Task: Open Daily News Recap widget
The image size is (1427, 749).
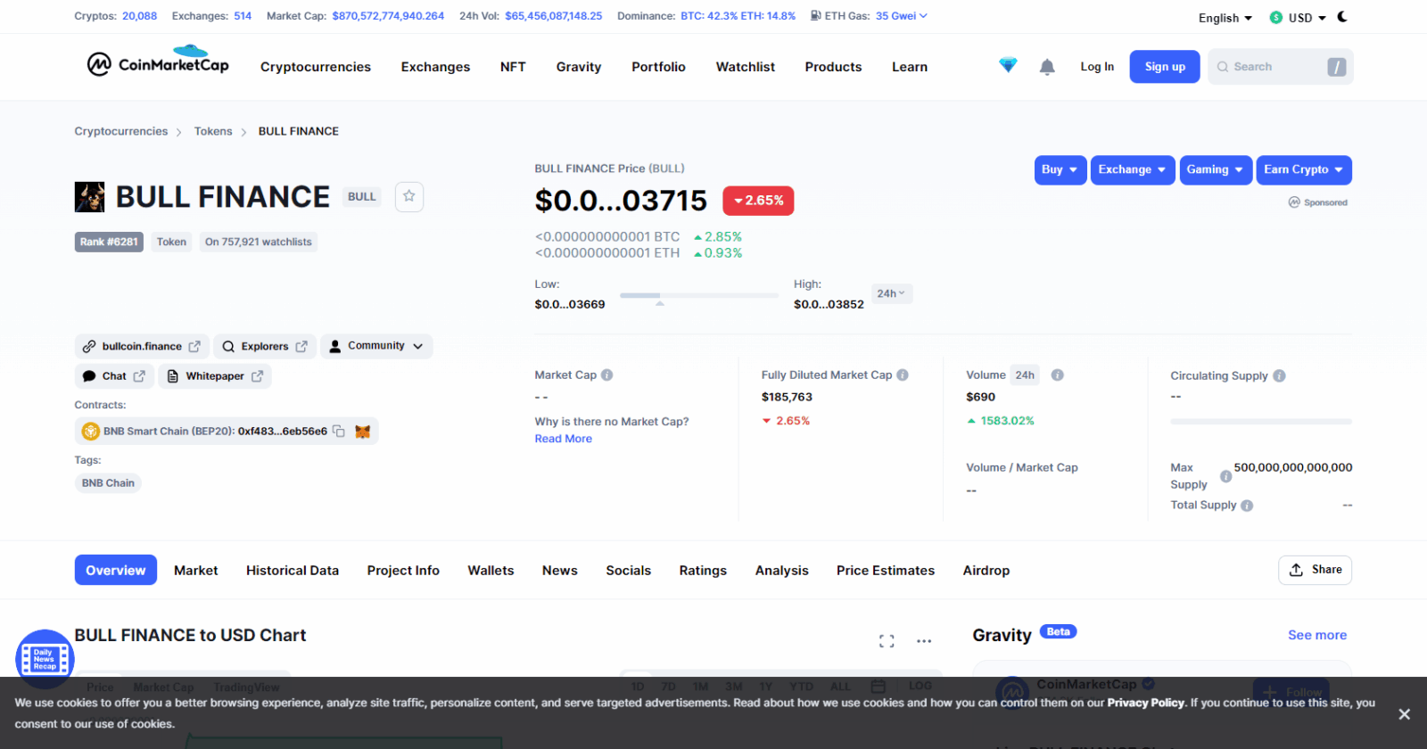Action: [x=45, y=659]
